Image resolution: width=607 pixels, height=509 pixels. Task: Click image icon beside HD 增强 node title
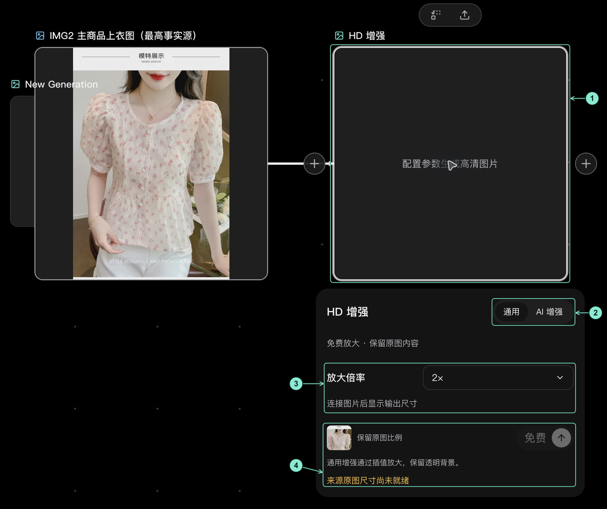(339, 35)
